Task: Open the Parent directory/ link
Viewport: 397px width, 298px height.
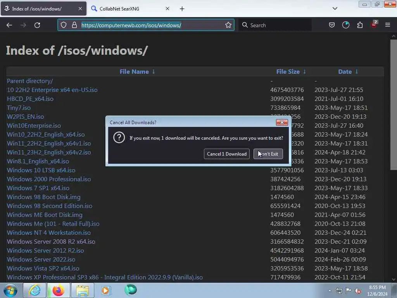Action: click(x=30, y=81)
